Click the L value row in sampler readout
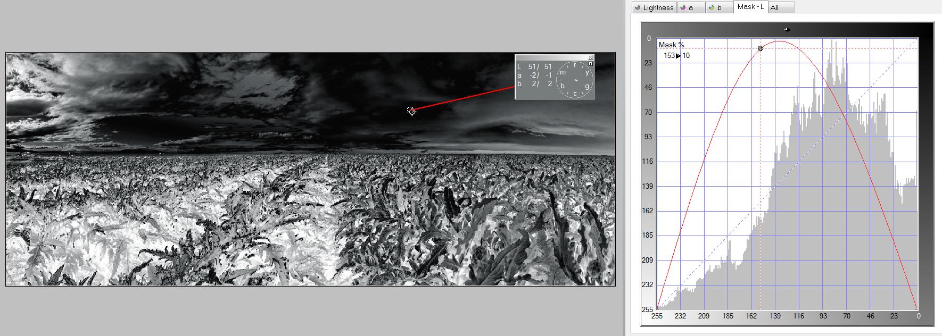 pyautogui.click(x=535, y=66)
